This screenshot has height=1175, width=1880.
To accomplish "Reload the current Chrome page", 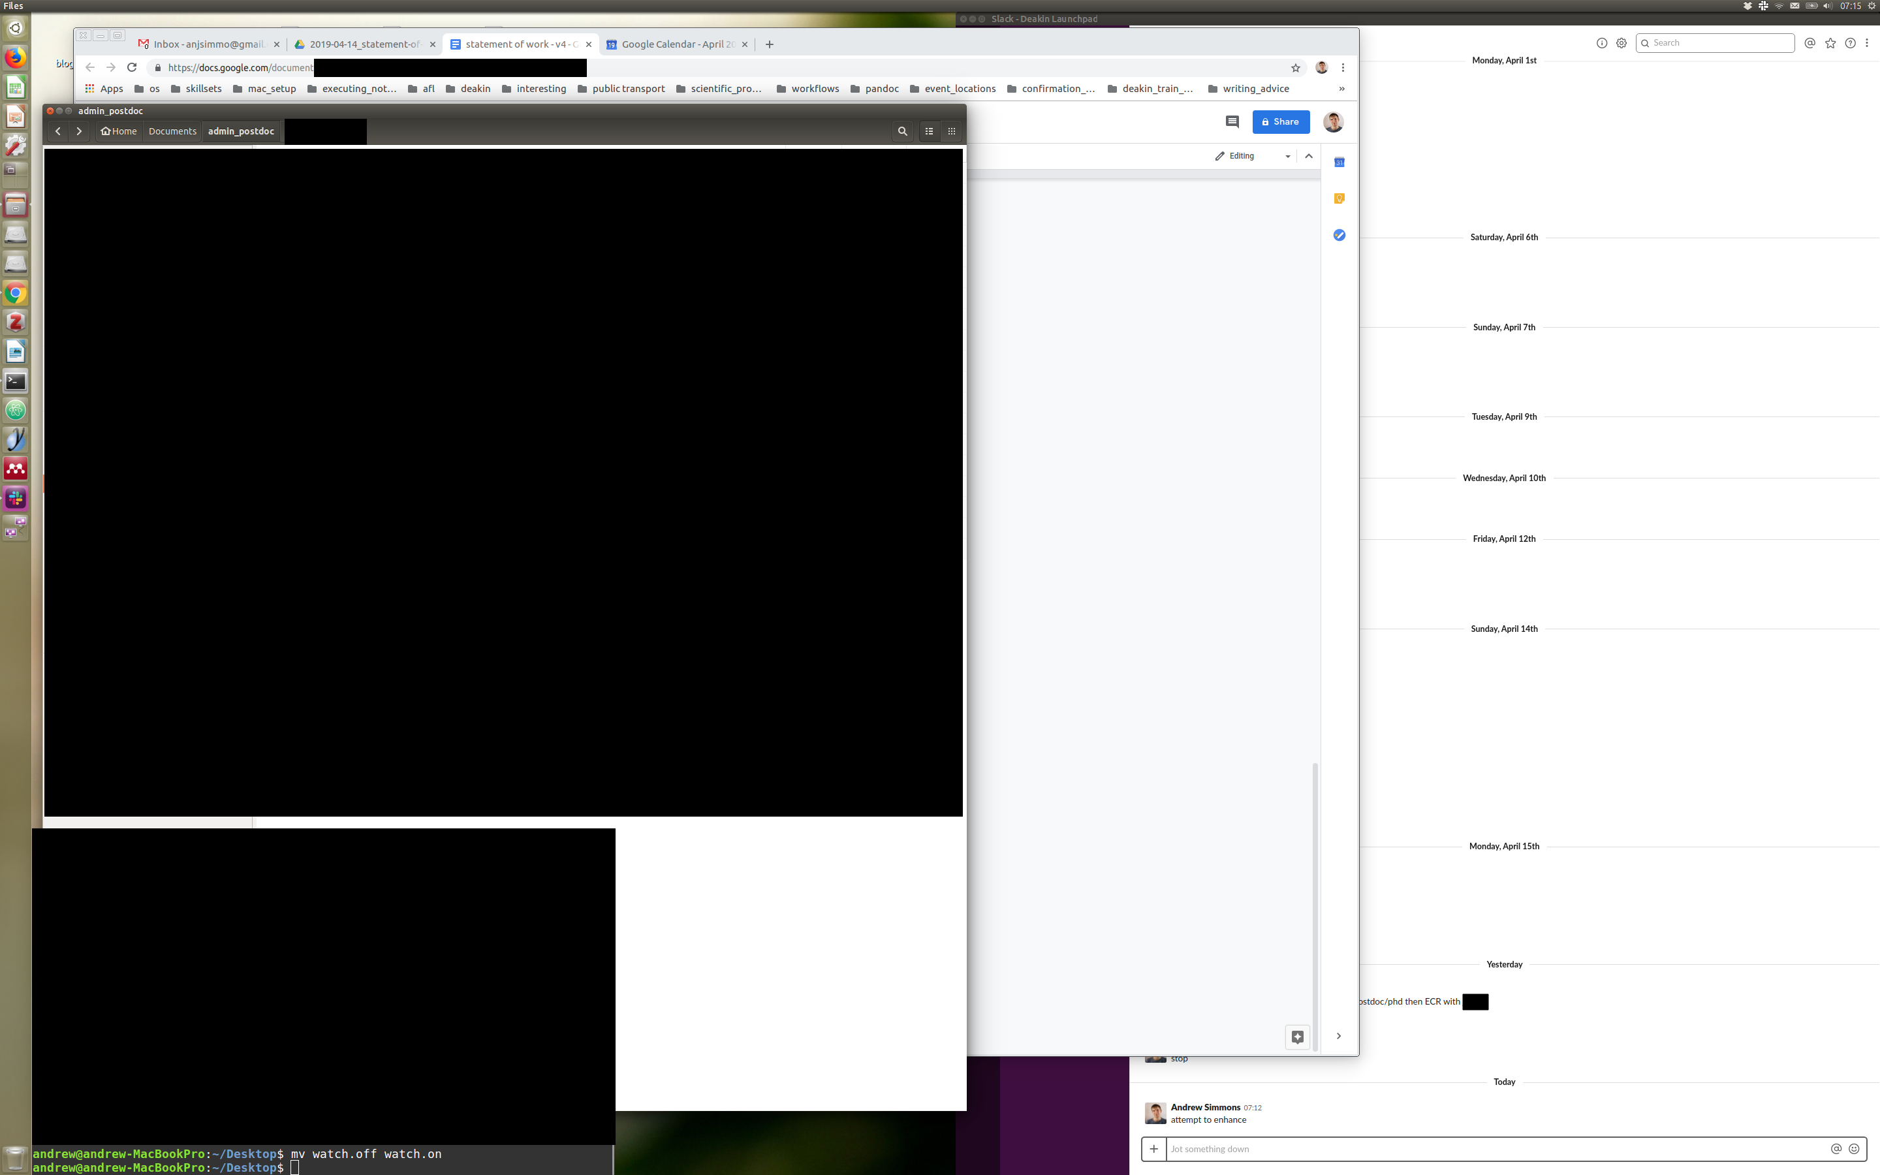I will tap(132, 68).
